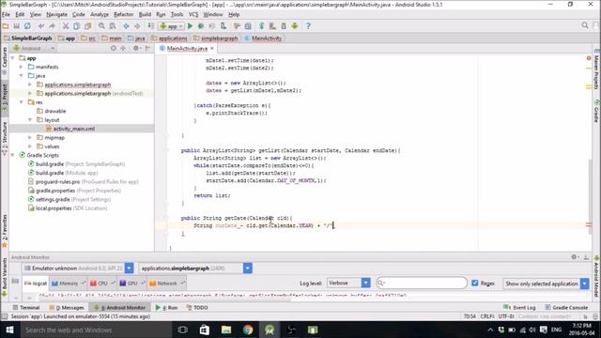
Task: Open the Run tool window
Action: 167,307
